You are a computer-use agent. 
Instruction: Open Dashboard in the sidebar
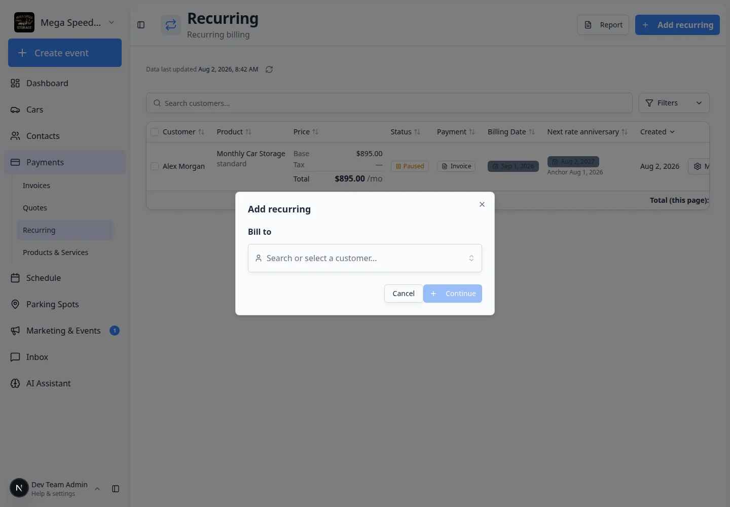pos(65,83)
